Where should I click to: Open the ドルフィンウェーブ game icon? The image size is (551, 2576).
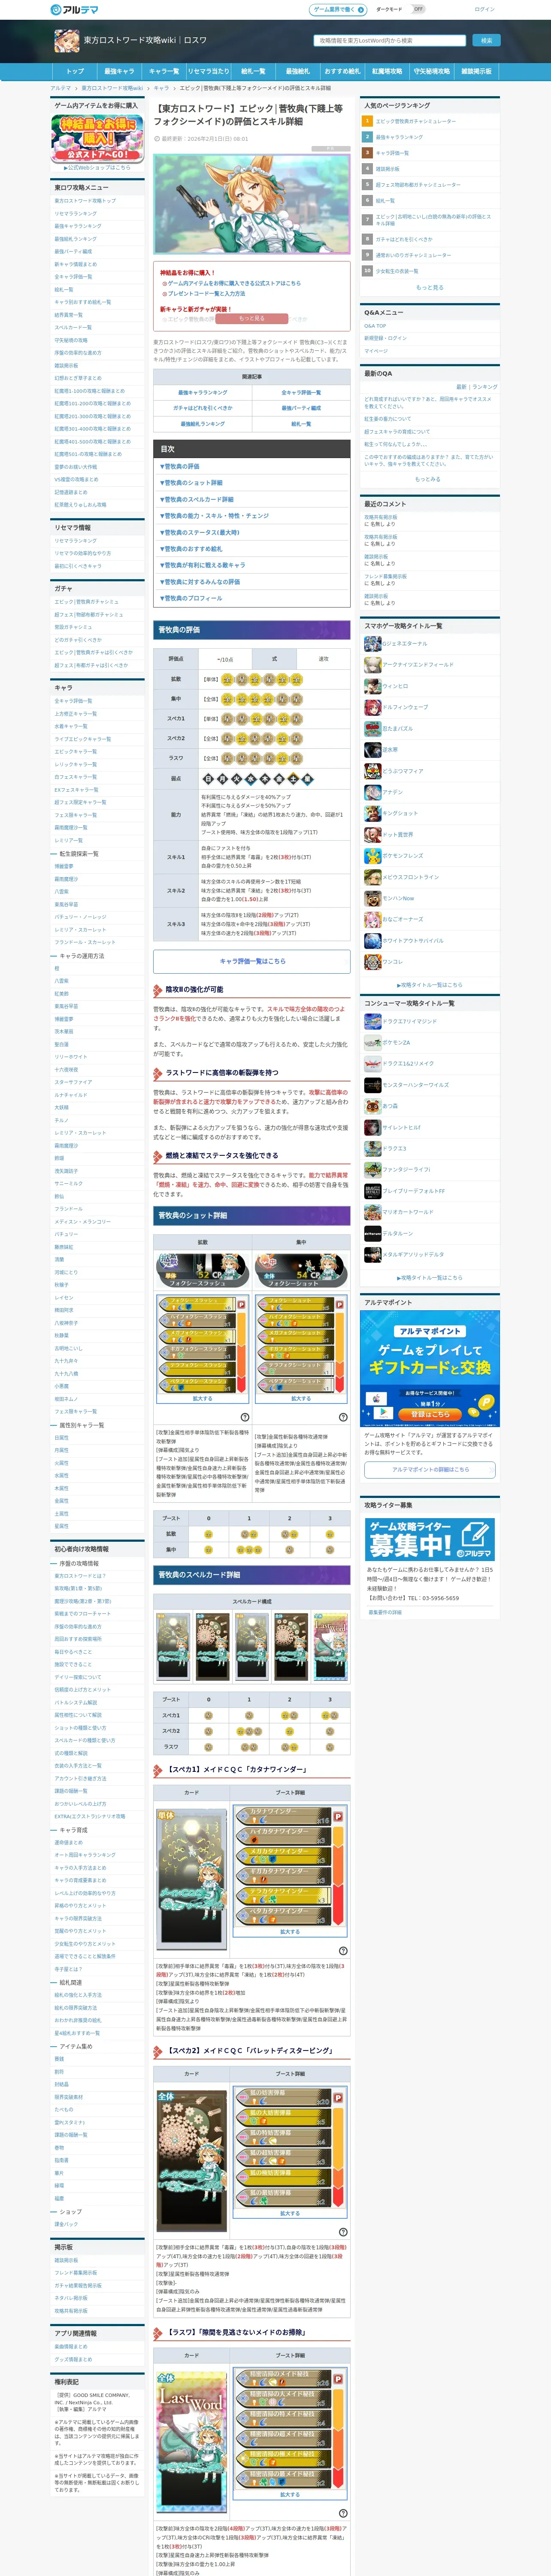[x=372, y=707]
